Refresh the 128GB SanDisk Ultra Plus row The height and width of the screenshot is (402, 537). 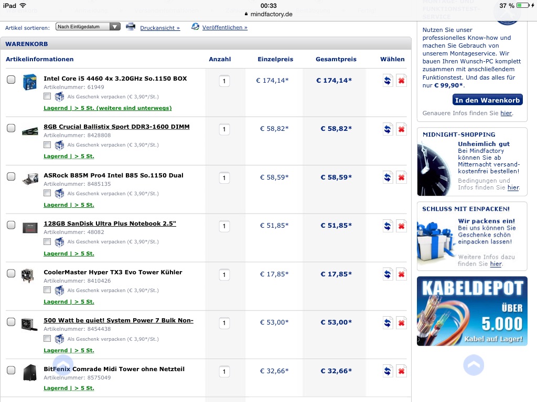(388, 226)
